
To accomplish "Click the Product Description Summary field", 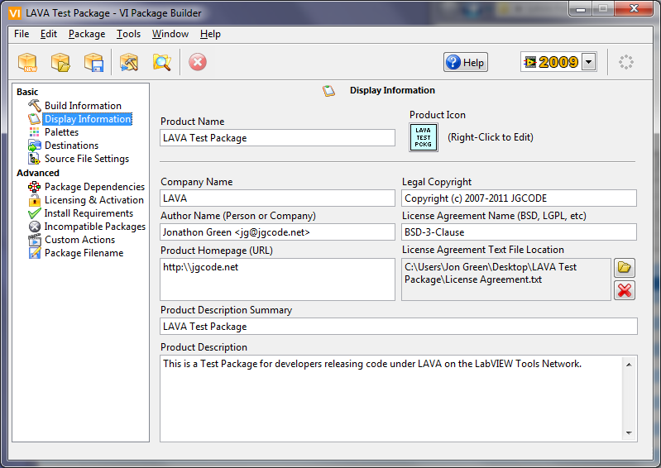I will [x=399, y=327].
